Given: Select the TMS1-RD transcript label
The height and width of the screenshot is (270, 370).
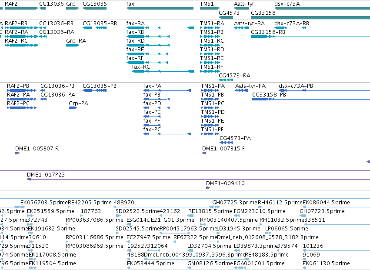Looking at the screenshot, I should [212, 49].
